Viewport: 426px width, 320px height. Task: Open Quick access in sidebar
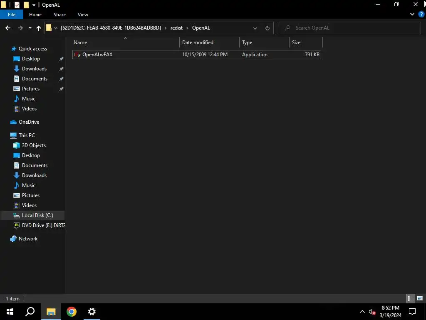[32, 49]
